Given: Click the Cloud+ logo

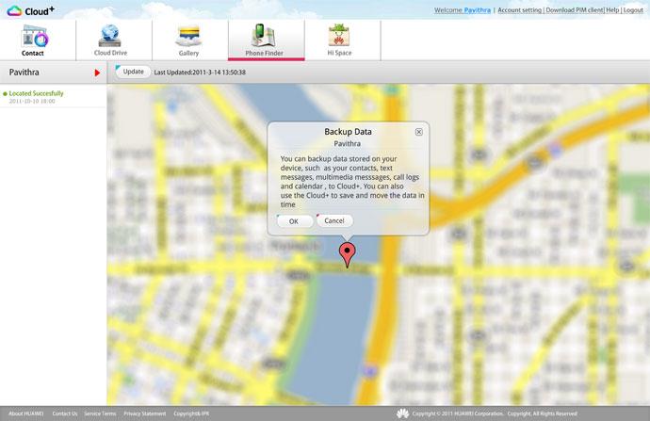Looking at the screenshot, I should pos(30,10).
